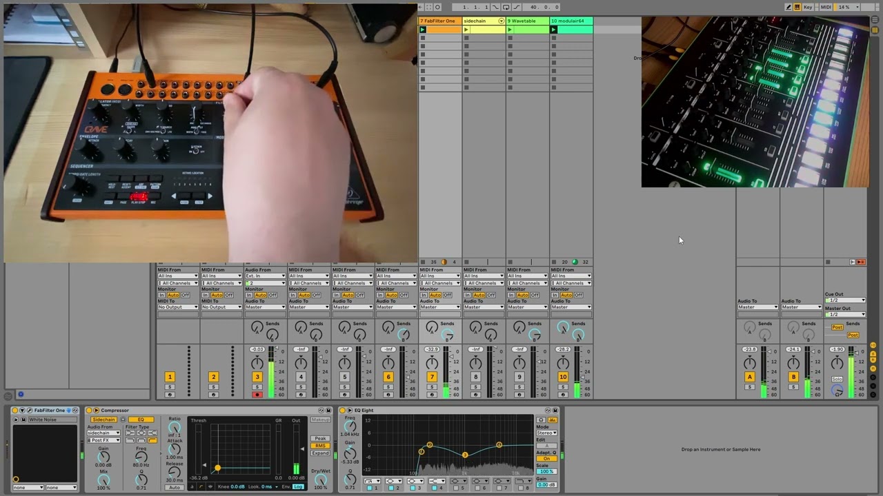Viewport: 883px width, 496px height.
Task: Save the EQ Eight preset with disk icon
Action: coord(555,411)
